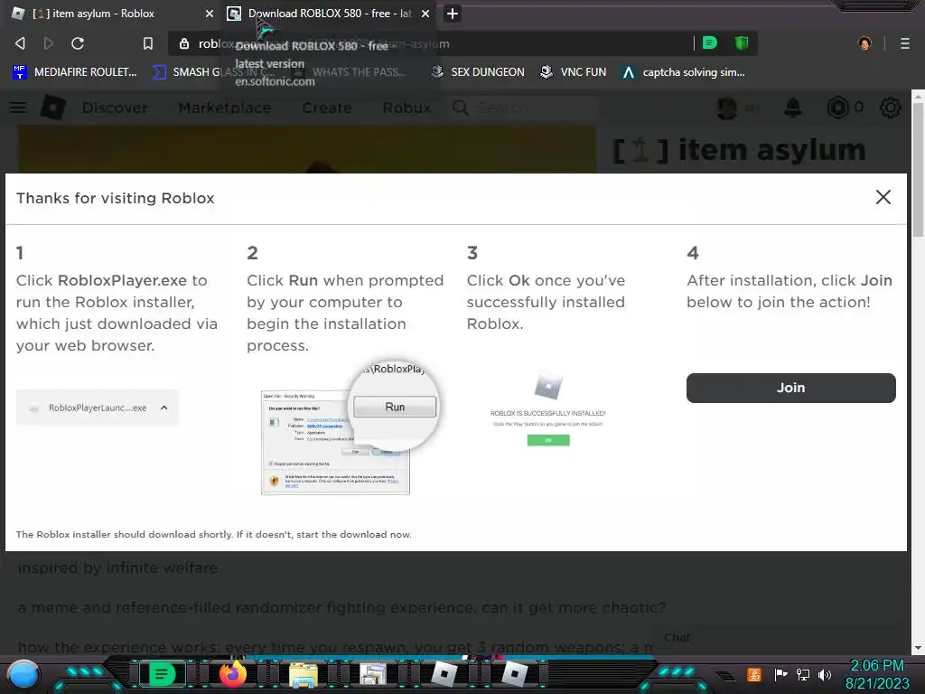
Task: Bookmark this page
Action: click(x=148, y=43)
